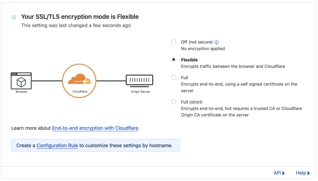Click the Cloudflare cloud logo icon
318x181 pixels.
tap(79, 79)
